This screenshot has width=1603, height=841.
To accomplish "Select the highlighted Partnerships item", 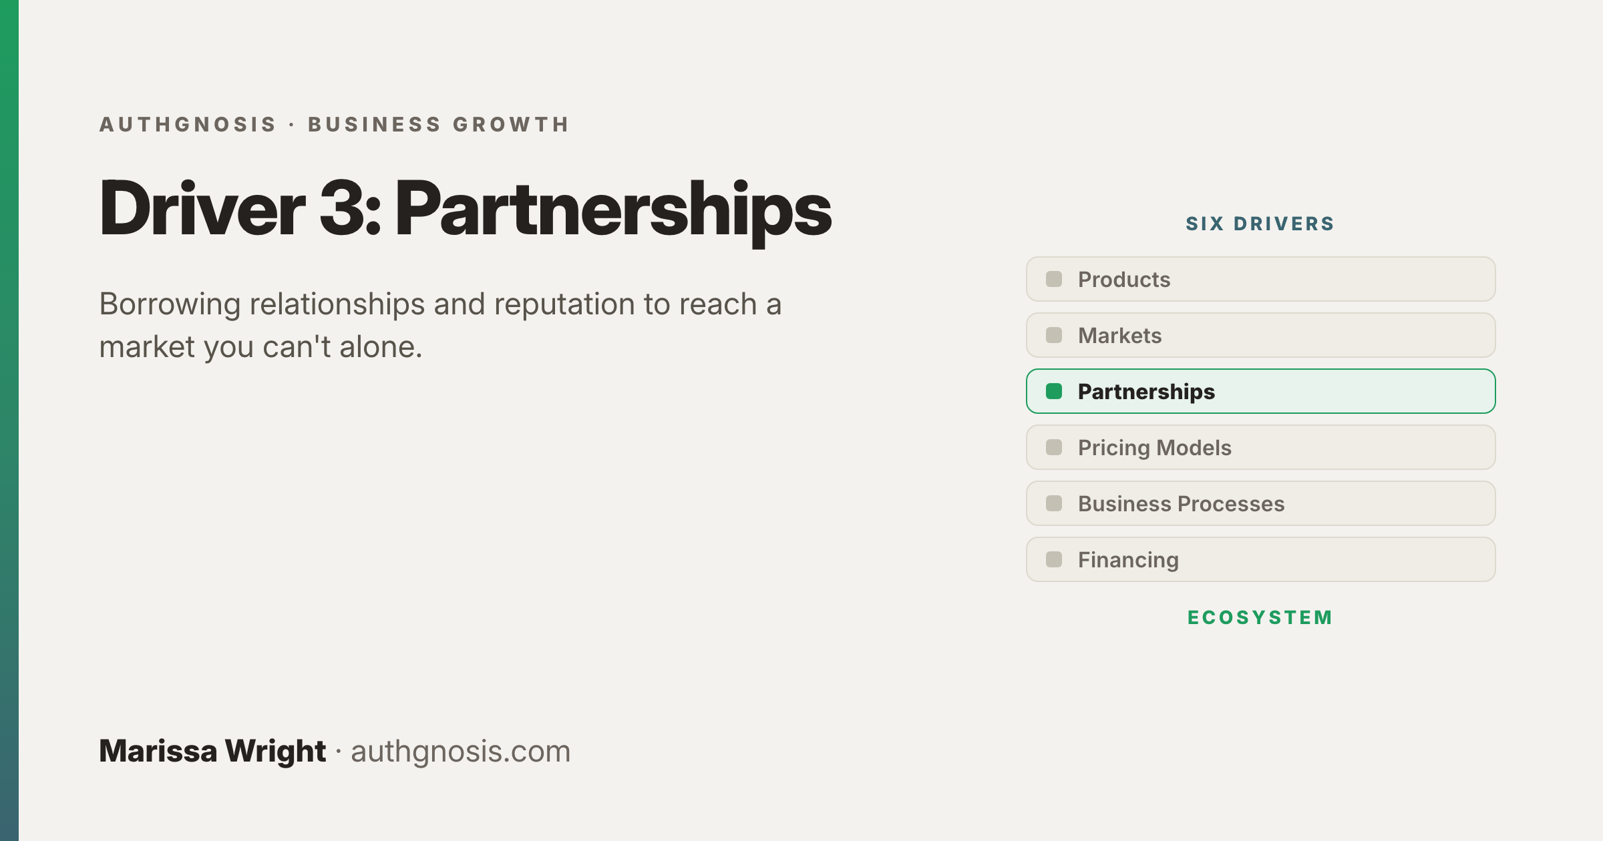I will click(x=1261, y=391).
